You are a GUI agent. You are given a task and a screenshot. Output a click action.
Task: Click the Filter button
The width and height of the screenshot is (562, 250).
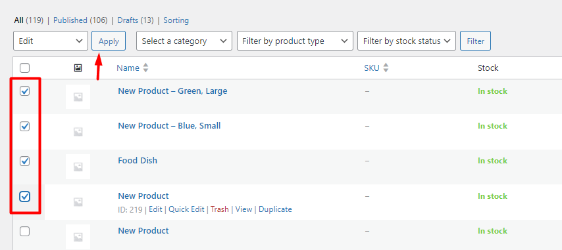pos(475,41)
